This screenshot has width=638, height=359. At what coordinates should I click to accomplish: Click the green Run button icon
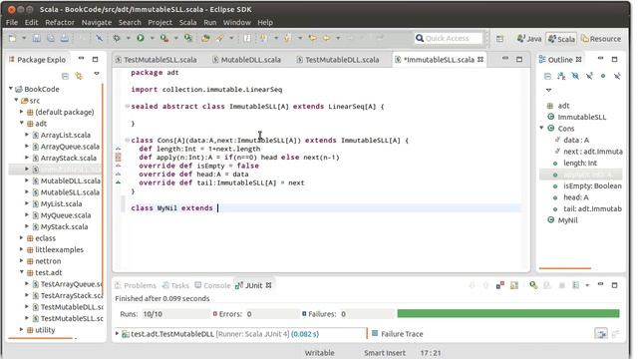[141, 38]
